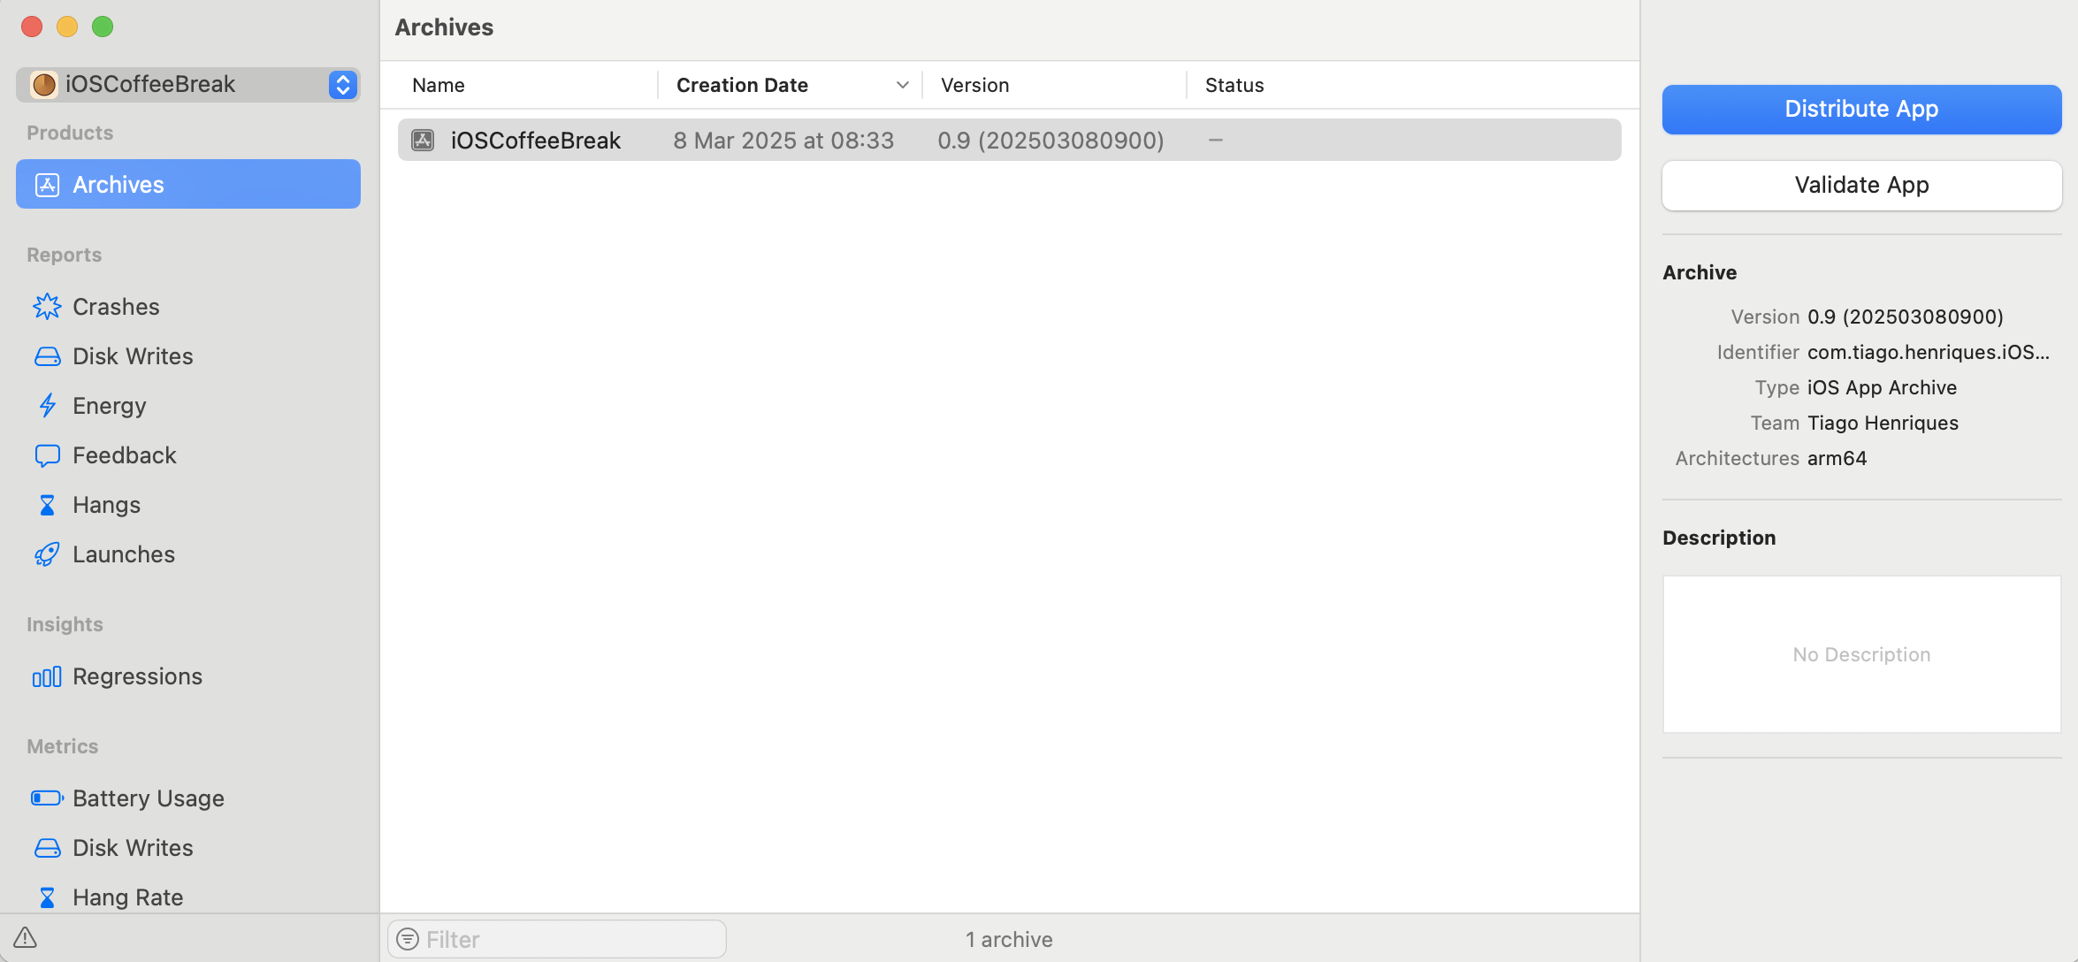Image resolution: width=2078 pixels, height=962 pixels.
Task: Click the Team value Tiago Henriques
Action: [1883, 423]
